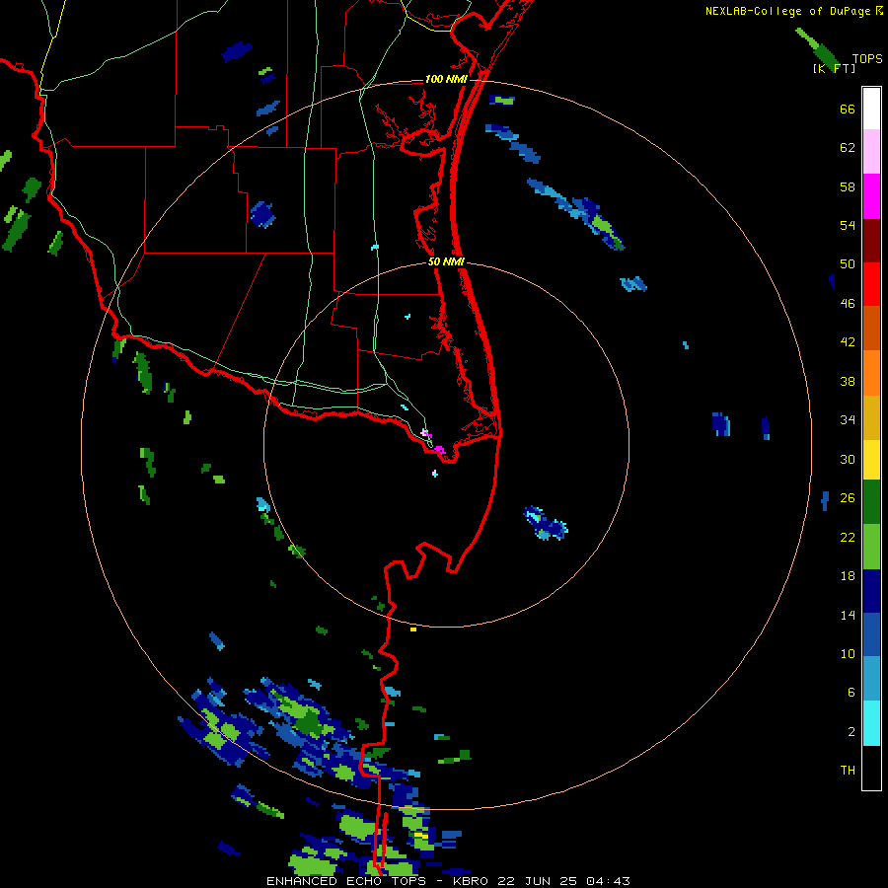Click the legend value 46
Image resolution: width=888 pixels, height=888 pixels.
(x=848, y=304)
